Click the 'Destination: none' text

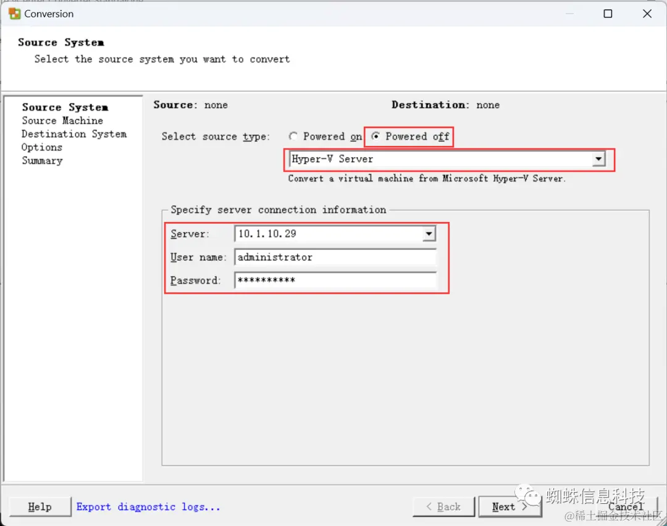click(x=445, y=105)
